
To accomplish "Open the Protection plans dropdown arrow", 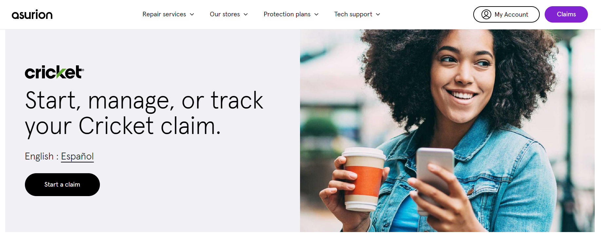I will coord(316,14).
